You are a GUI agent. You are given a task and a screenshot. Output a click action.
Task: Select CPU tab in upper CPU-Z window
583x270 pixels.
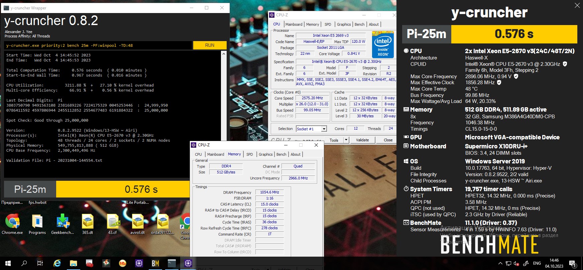277,24
